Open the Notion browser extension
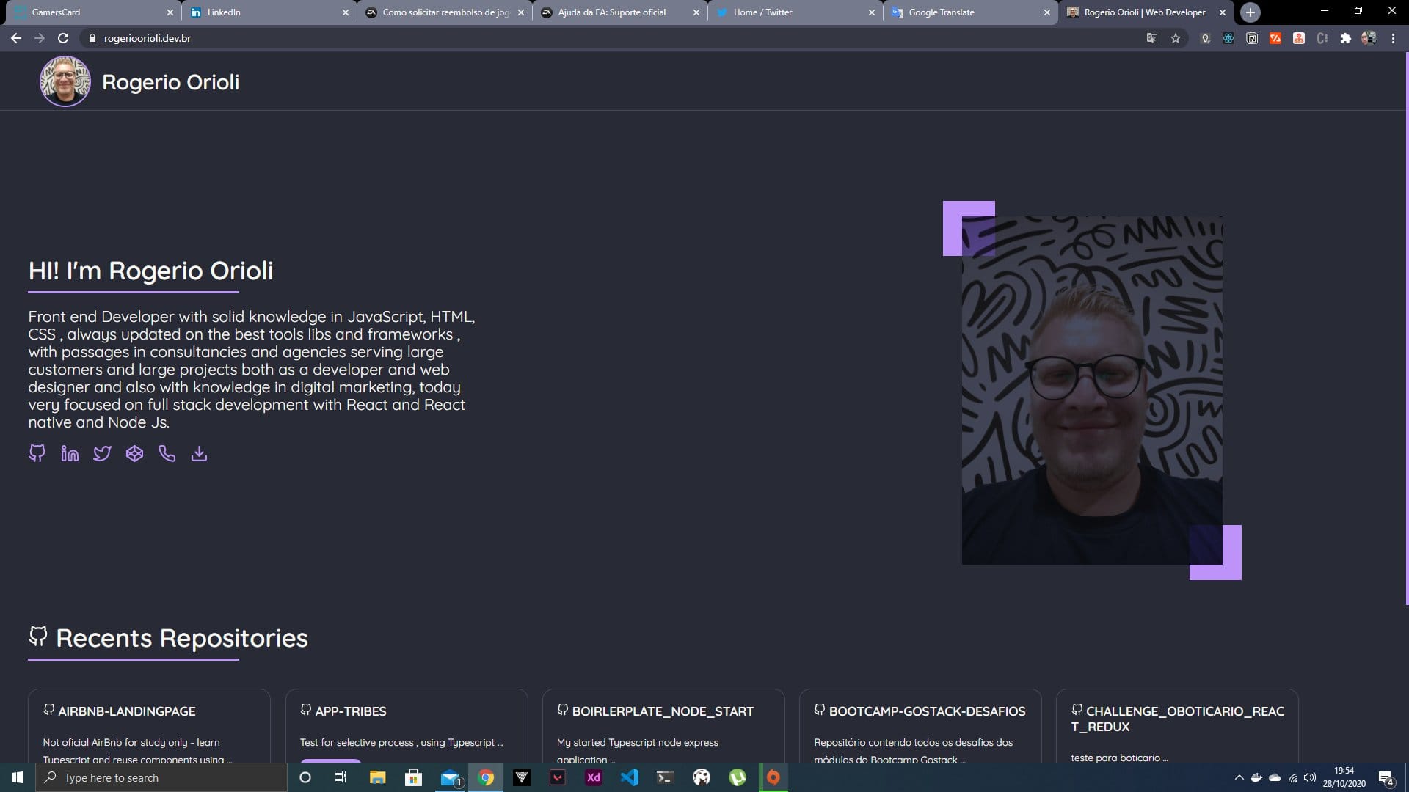The width and height of the screenshot is (1409, 792). pos(1251,37)
